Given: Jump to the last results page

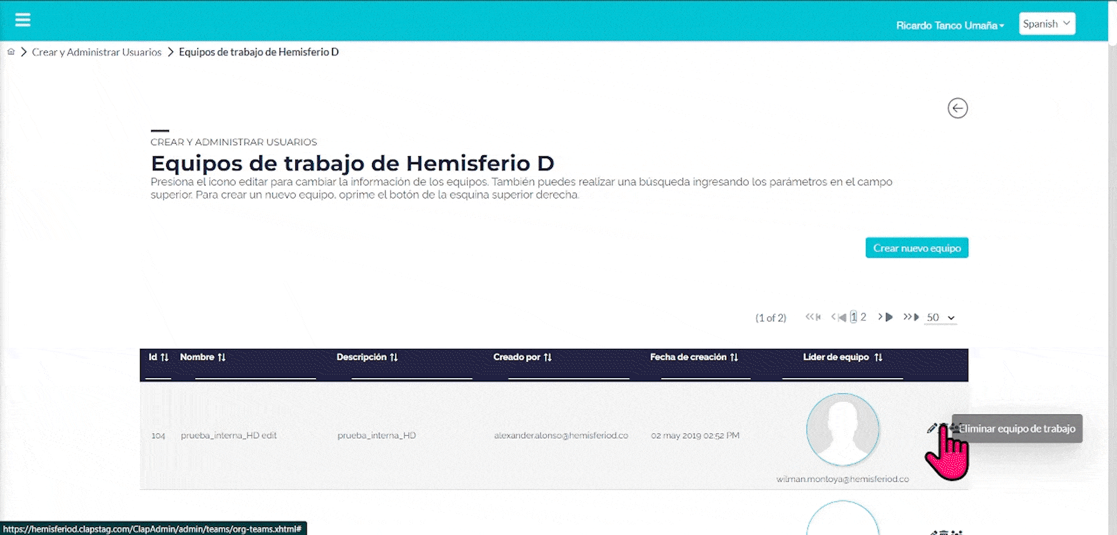Looking at the screenshot, I should tap(911, 317).
